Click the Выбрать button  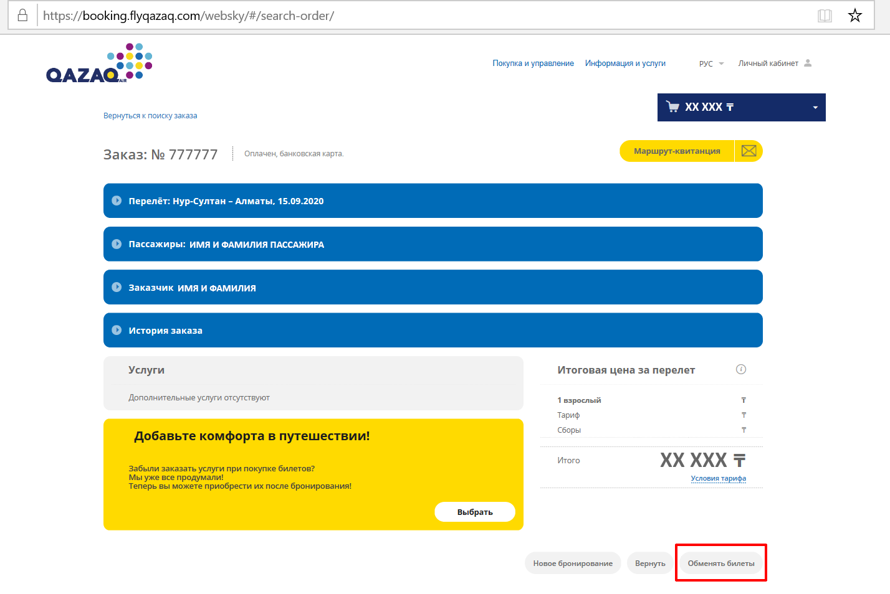475,512
